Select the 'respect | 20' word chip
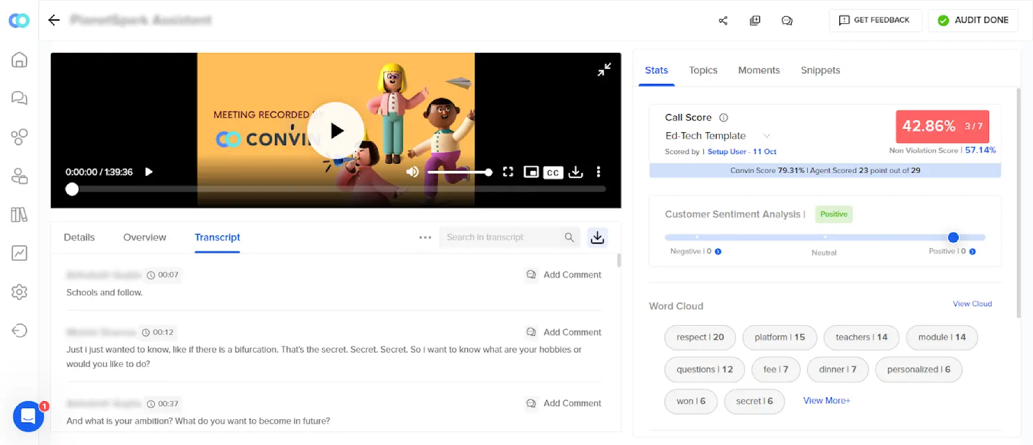The height and width of the screenshot is (445, 1033). [701, 337]
